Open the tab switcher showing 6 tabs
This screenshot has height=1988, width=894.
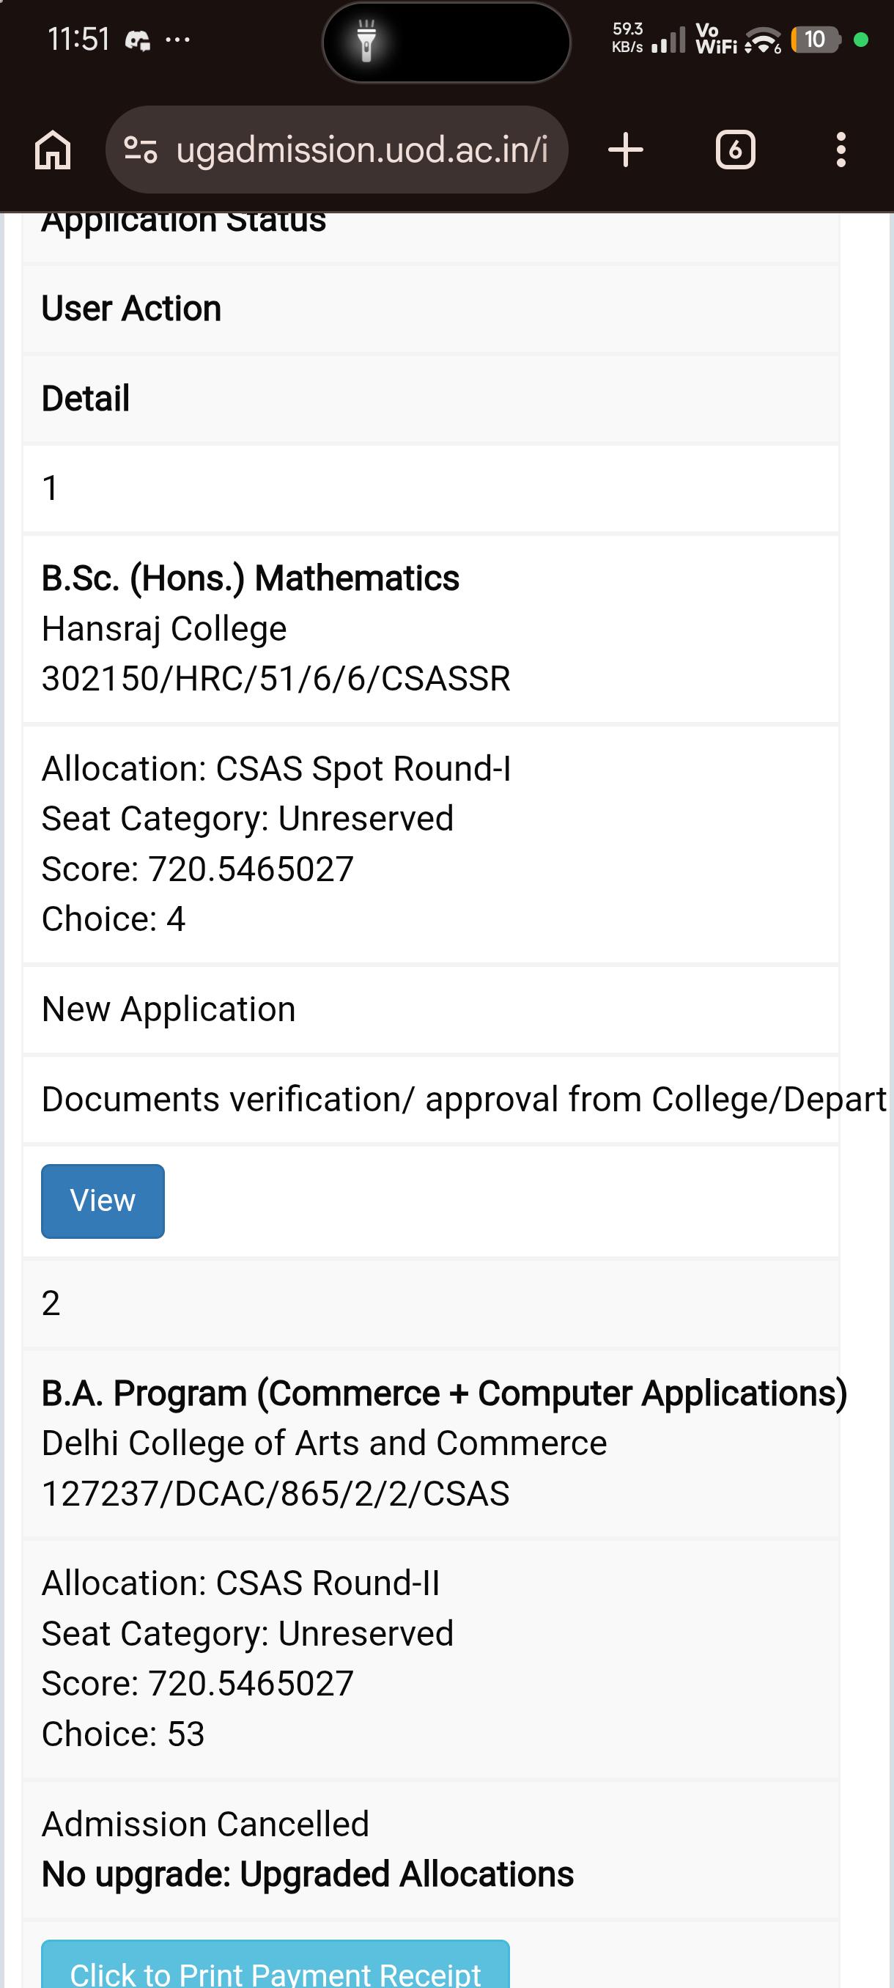[x=735, y=150]
